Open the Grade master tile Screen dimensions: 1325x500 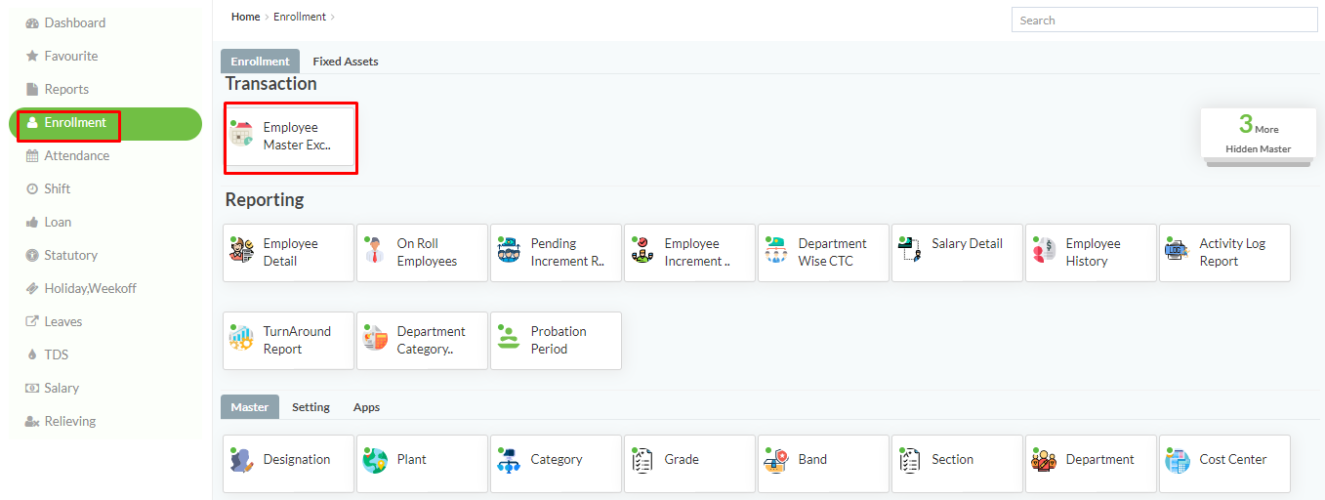[x=690, y=464]
